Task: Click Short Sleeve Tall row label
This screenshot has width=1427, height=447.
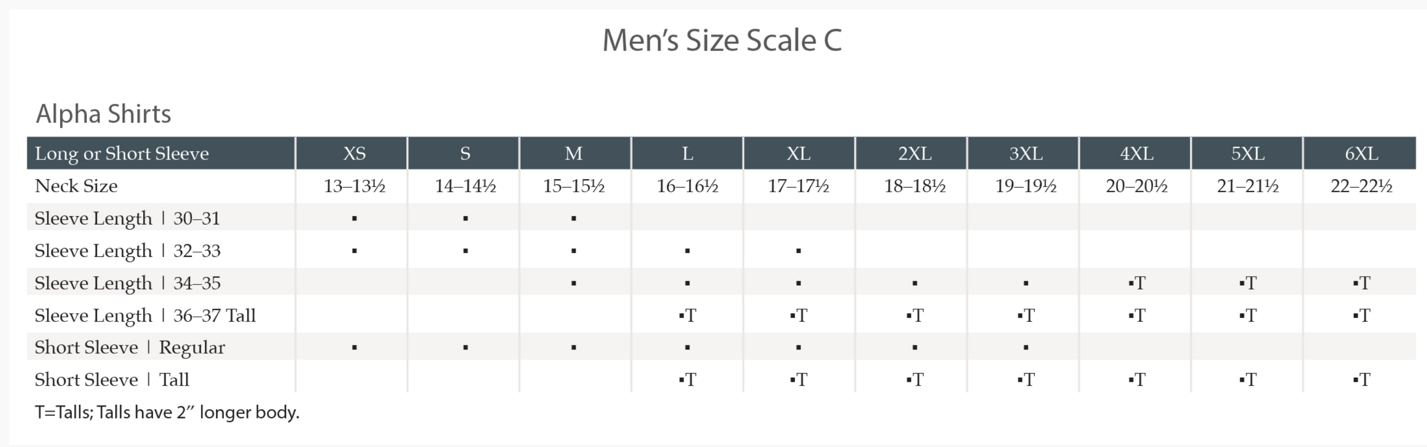Action: click(112, 379)
